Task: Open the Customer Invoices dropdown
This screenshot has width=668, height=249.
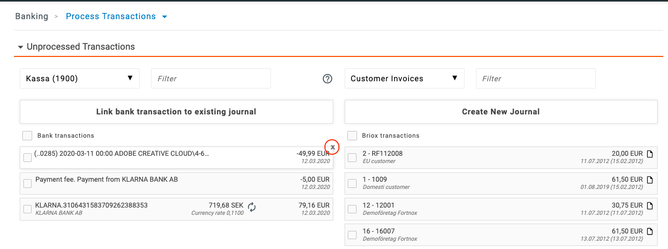Action: coord(404,79)
